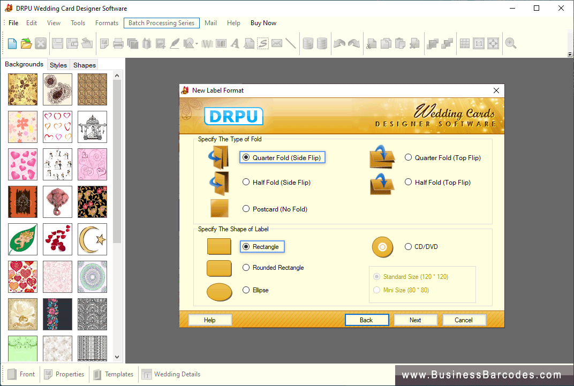Click the envelope mail icon in the toolbar
574x386 pixels.
coord(277,43)
